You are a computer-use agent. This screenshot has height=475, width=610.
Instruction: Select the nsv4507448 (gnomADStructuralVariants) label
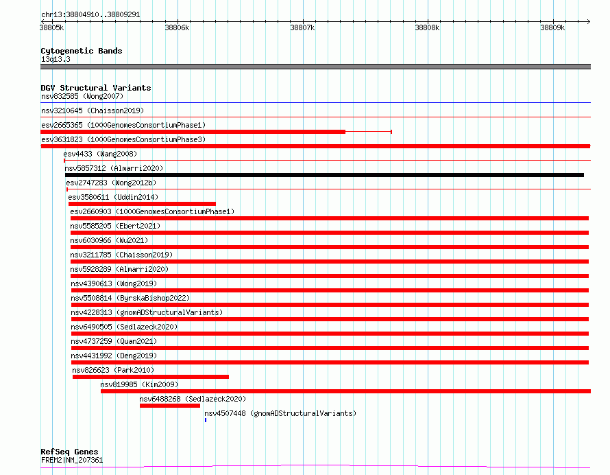(280, 413)
